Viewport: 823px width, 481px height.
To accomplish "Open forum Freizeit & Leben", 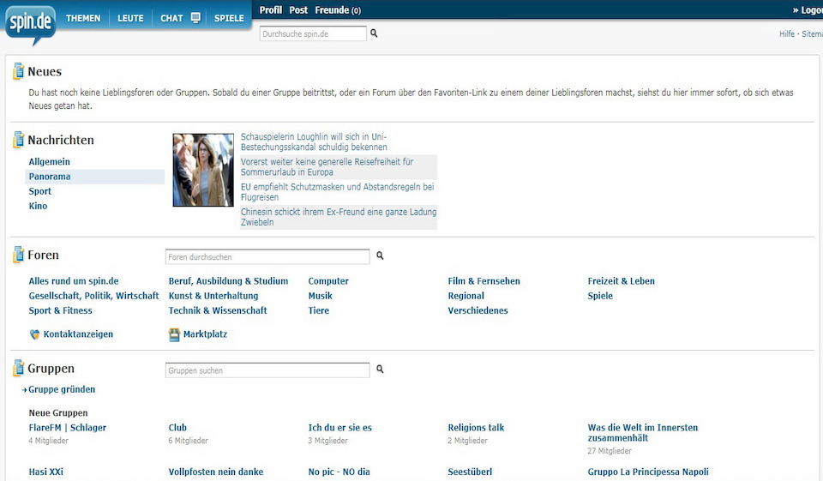I will click(621, 281).
